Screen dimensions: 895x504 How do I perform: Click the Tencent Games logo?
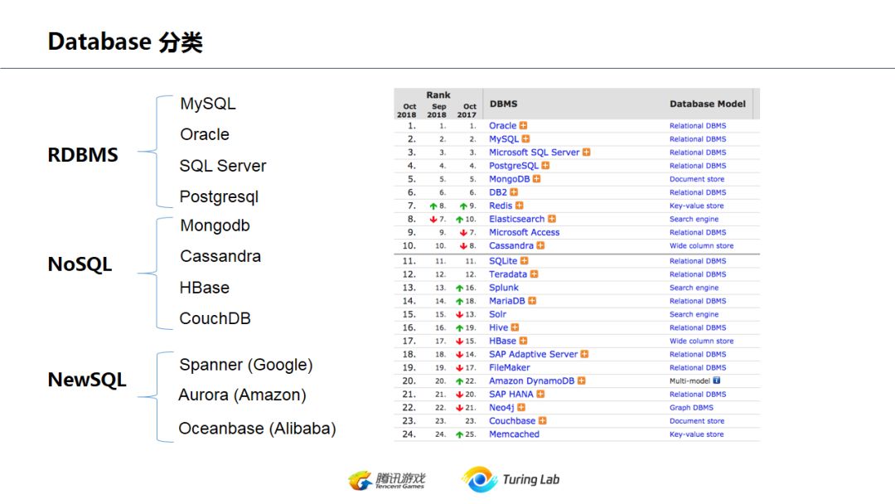pos(387,480)
